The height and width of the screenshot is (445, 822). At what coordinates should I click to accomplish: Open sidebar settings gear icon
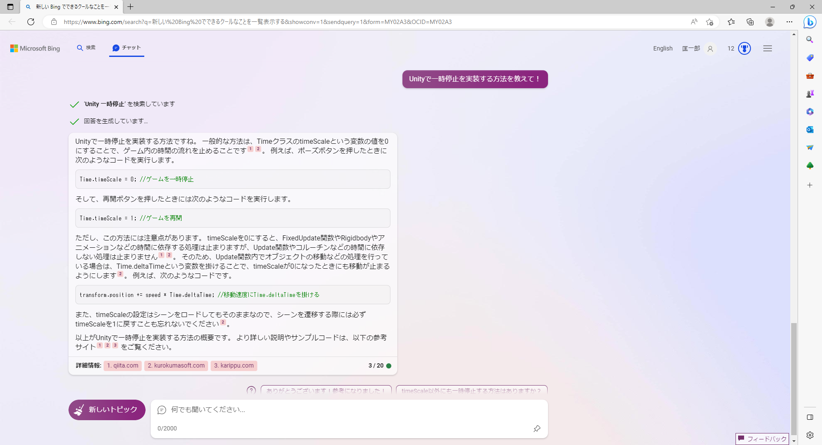(x=810, y=435)
